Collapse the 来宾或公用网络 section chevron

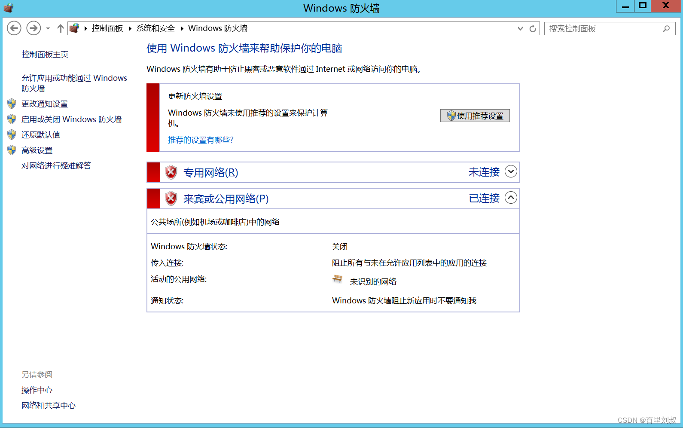coord(511,198)
